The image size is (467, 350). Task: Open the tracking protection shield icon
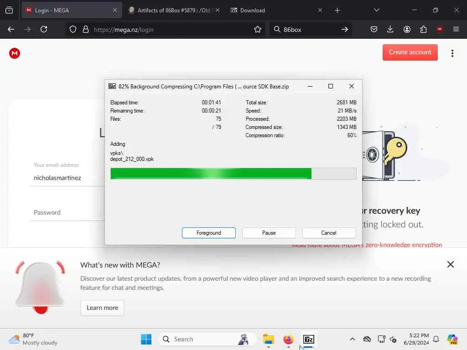coord(73,30)
